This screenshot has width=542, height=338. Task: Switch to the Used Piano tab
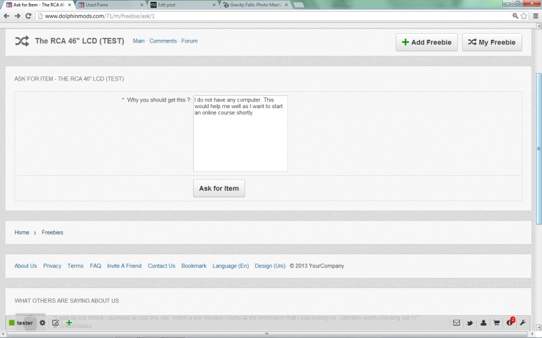click(110, 5)
